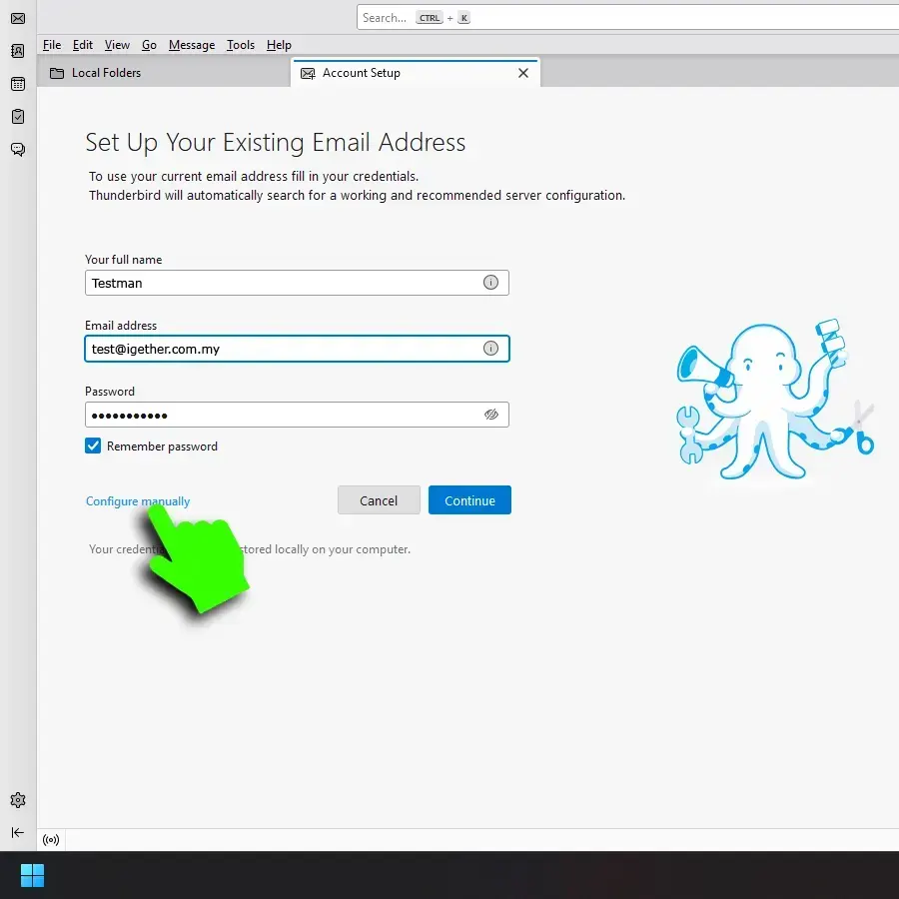Click the Windows Start button
The width and height of the screenshot is (899, 899).
point(32,876)
